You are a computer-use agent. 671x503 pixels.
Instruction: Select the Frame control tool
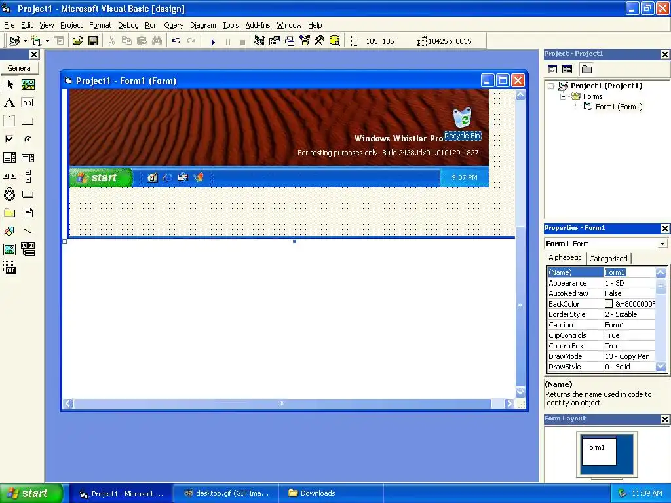pyautogui.click(x=10, y=121)
